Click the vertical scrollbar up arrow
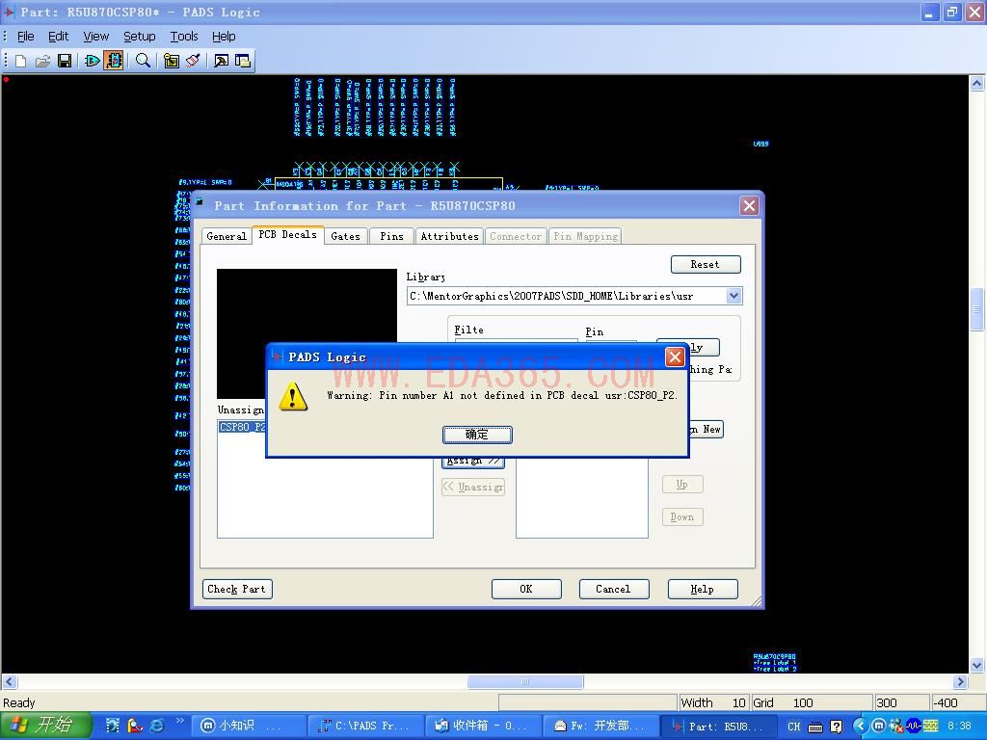987x740 pixels. pyautogui.click(x=977, y=83)
